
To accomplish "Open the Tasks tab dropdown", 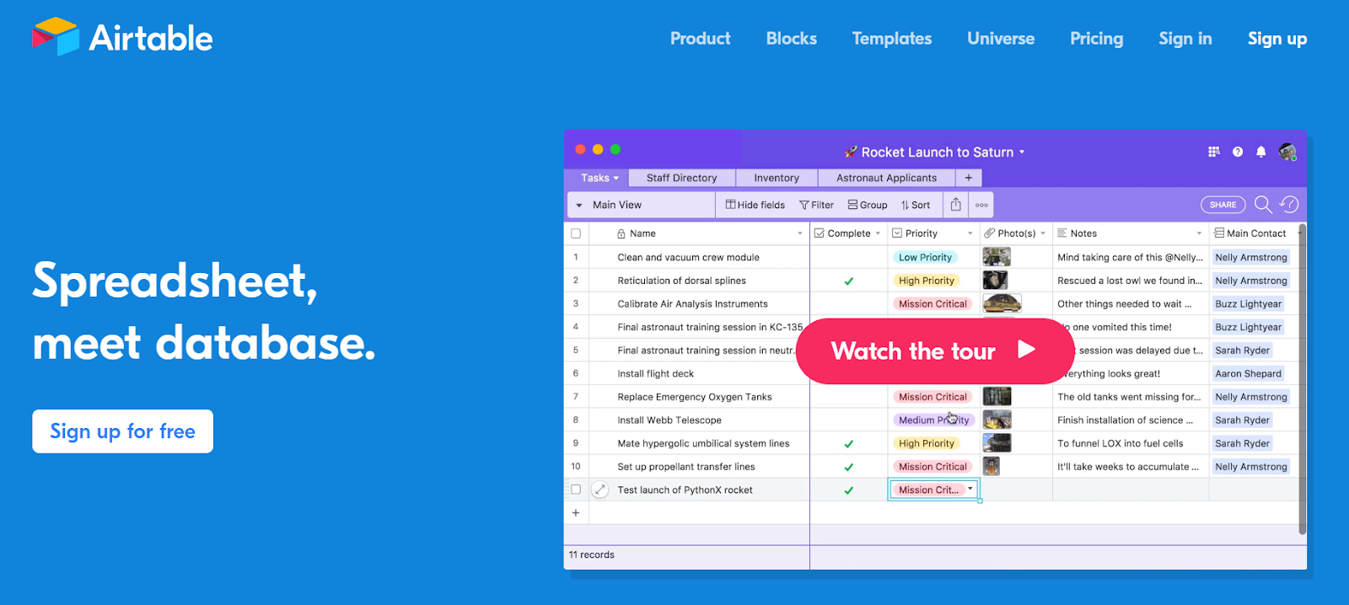I will [x=616, y=179].
